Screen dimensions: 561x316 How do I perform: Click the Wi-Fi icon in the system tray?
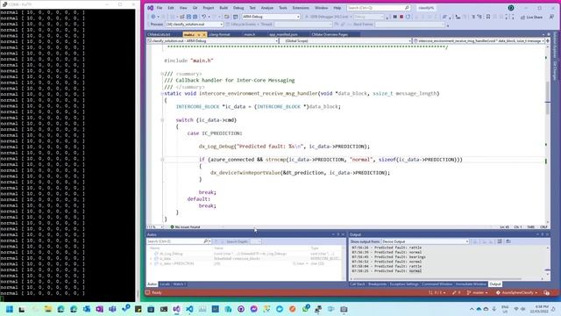click(x=516, y=309)
